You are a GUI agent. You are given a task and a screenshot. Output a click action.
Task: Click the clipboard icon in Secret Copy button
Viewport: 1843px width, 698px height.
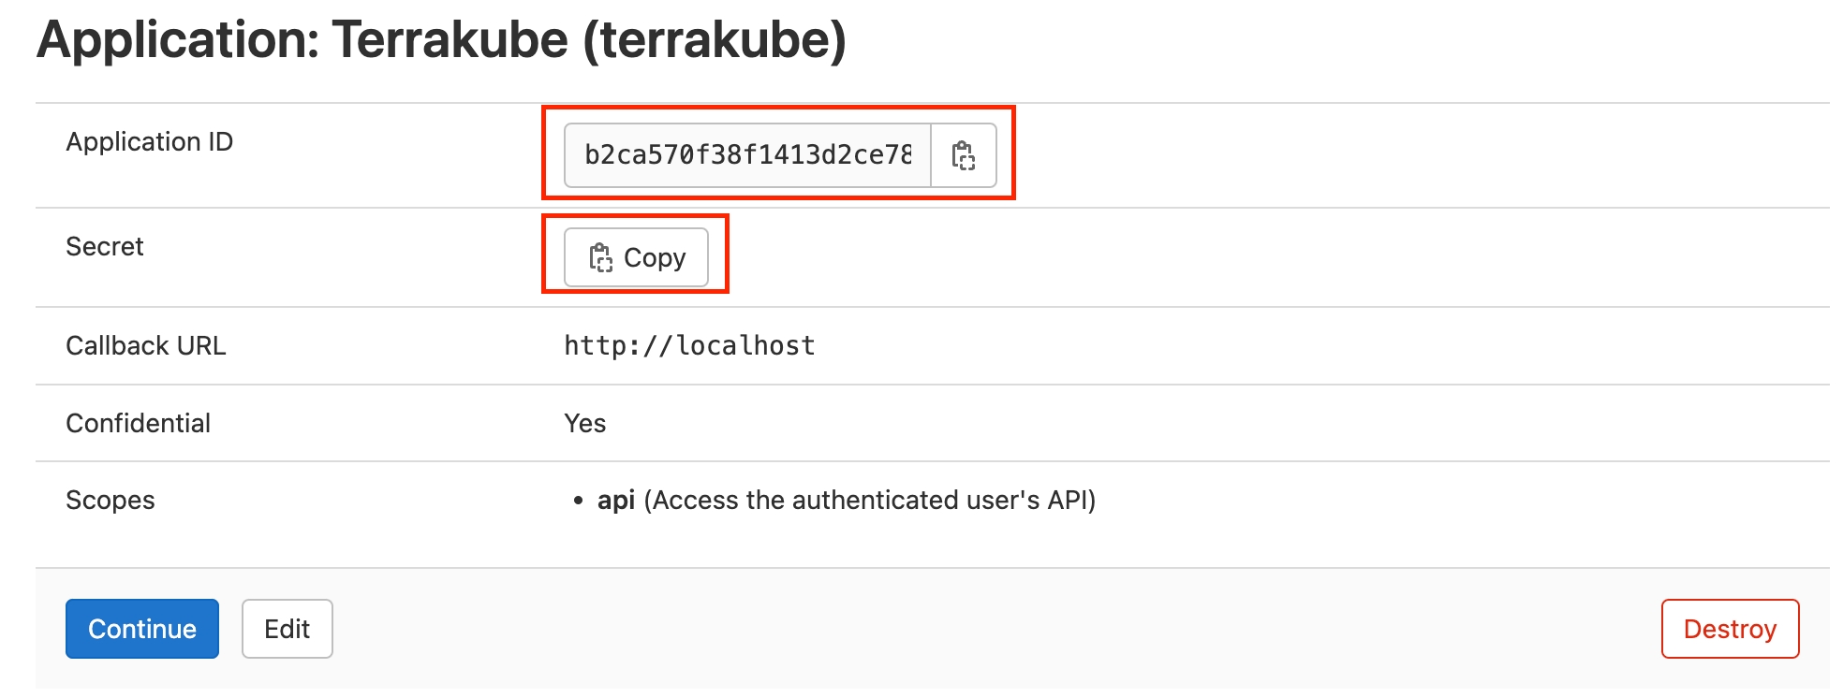click(x=600, y=257)
